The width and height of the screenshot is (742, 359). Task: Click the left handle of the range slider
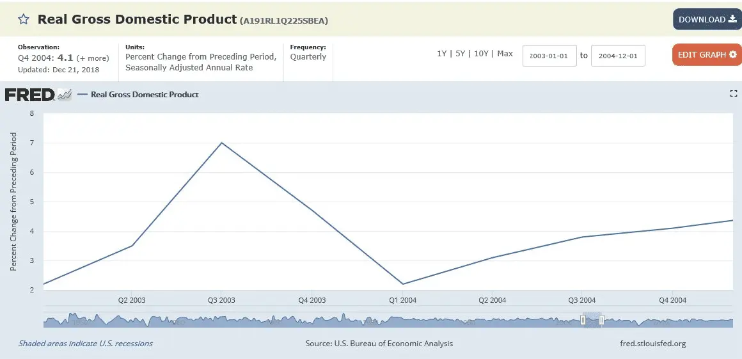coord(583,319)
